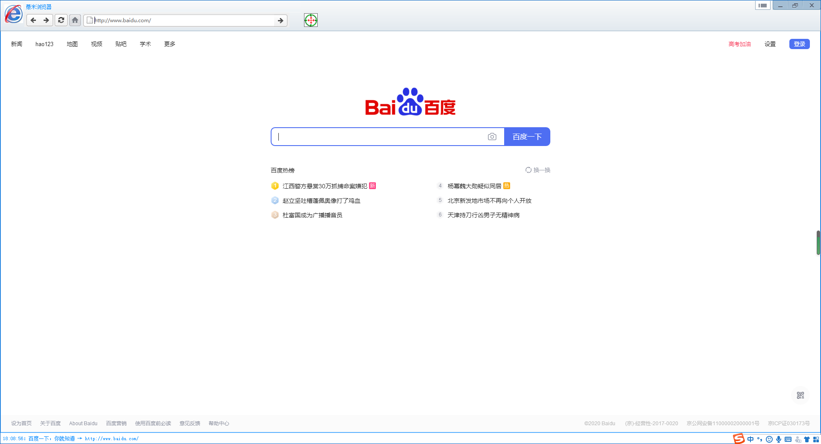Toggle the punctuation mode icon
The image size is (821, 444).
click(x=760, y=439)
